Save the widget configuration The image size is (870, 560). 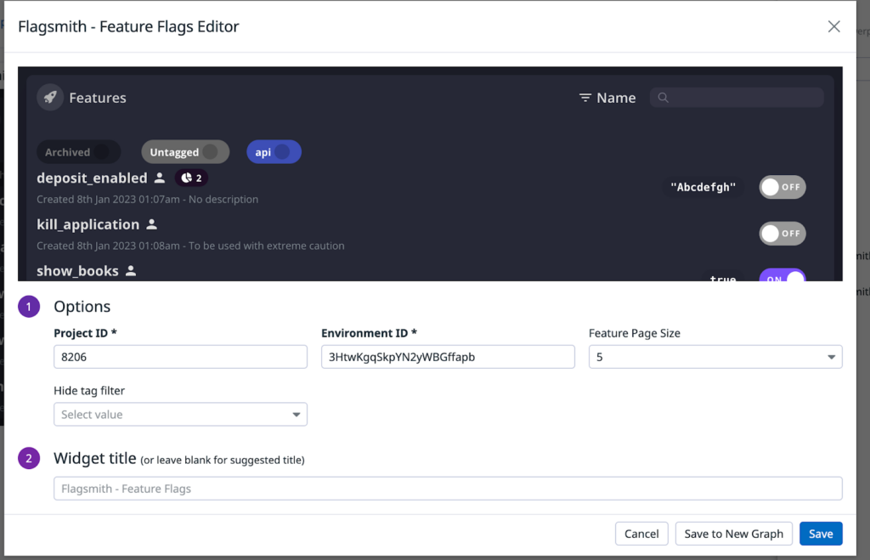(821, 533)
